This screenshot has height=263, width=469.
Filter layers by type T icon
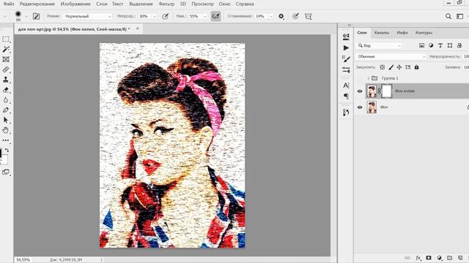pos(440,45)
